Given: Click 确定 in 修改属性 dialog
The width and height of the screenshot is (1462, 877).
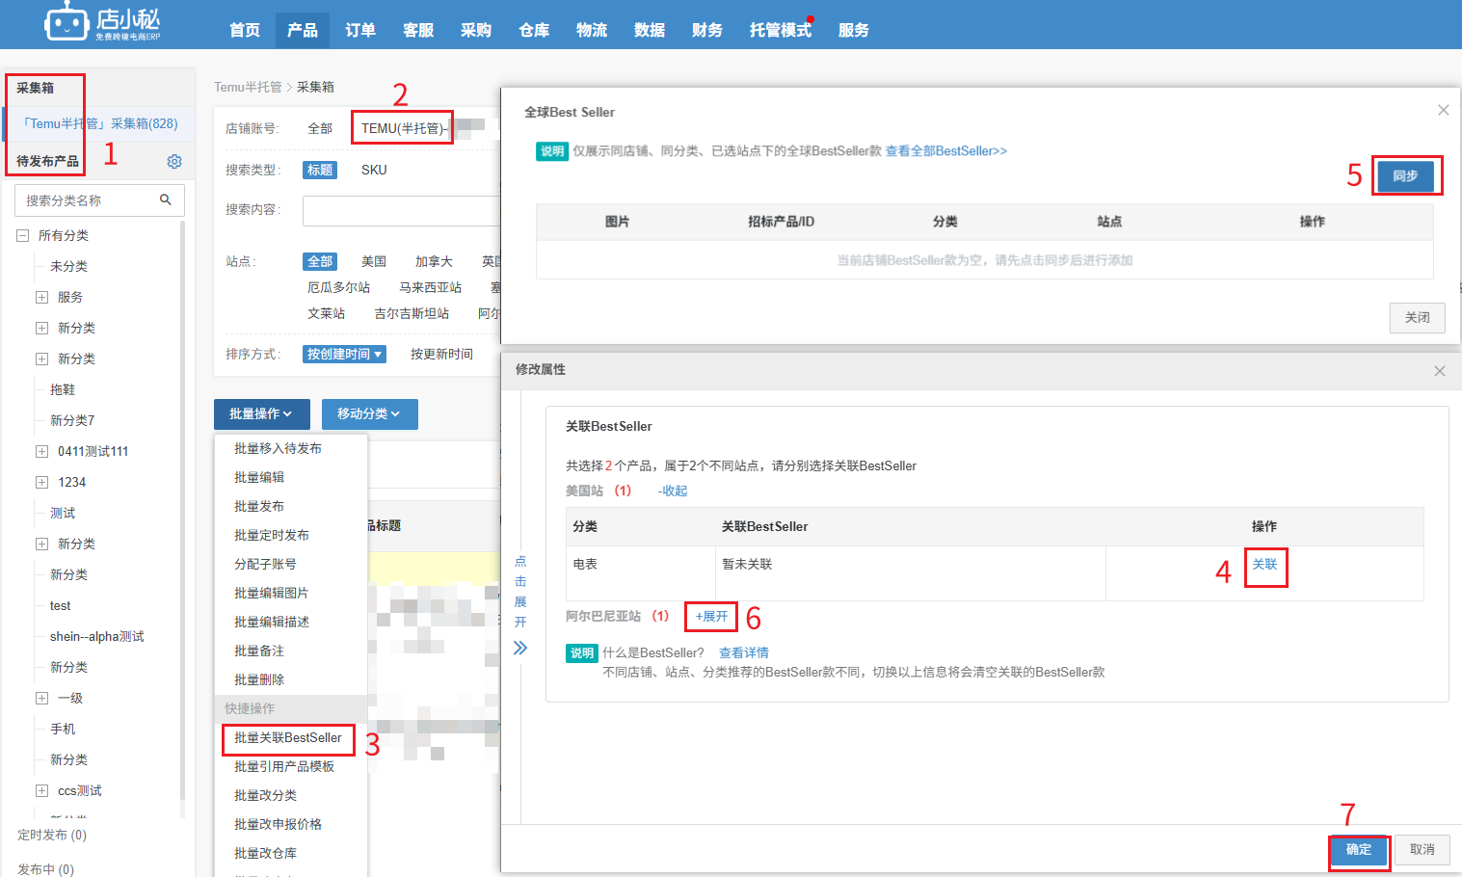Looking at the screenshot, I should (1359, 849).
